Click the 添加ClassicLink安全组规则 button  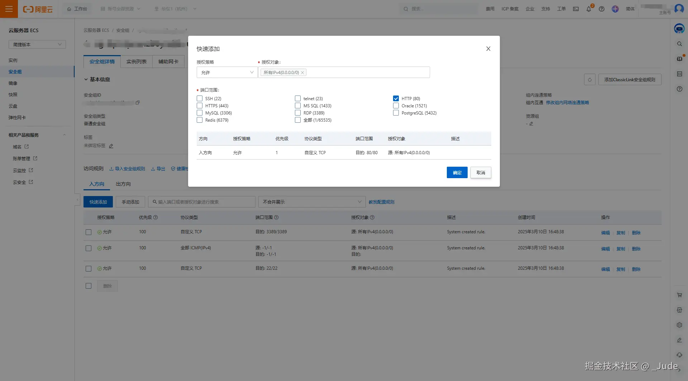coord(630,79)
